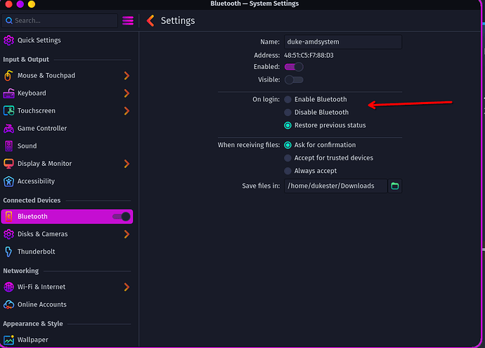This screenshot has width=485, height=348.
Task: Expand Display & Monitor submenu arrow
Action: [x=127, y=164]
